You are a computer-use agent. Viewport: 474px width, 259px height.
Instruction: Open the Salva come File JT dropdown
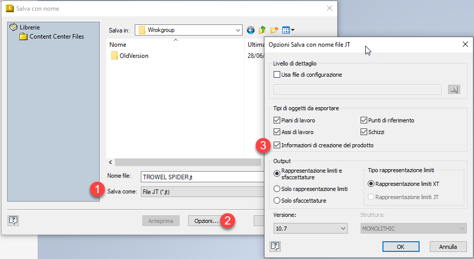(x=202, y=191)
